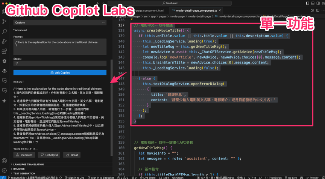Collapse the Advanced section
Screen dimensions: 325x179
pyautogui.click(x=20, y=30)
